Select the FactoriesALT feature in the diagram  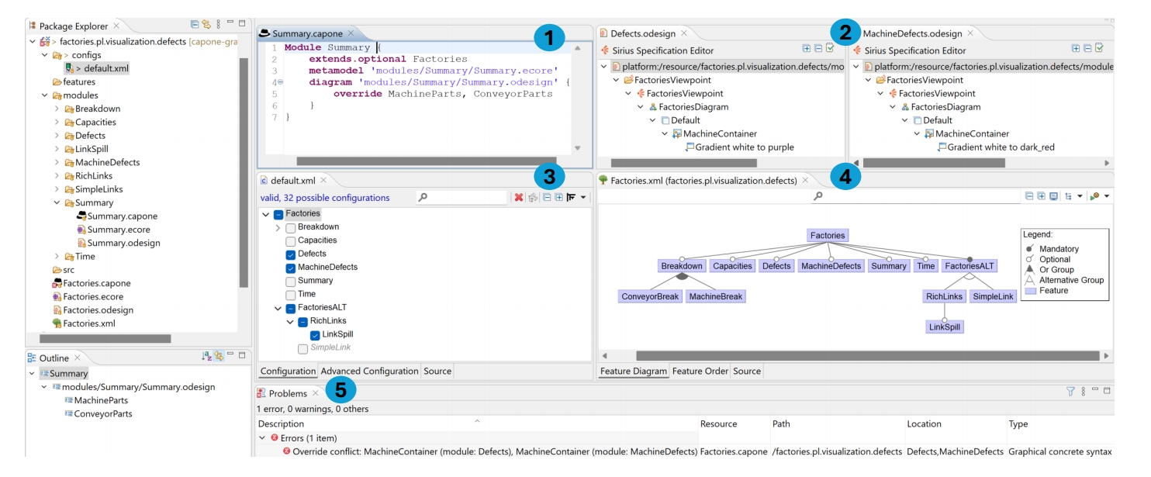click(970, 266)
